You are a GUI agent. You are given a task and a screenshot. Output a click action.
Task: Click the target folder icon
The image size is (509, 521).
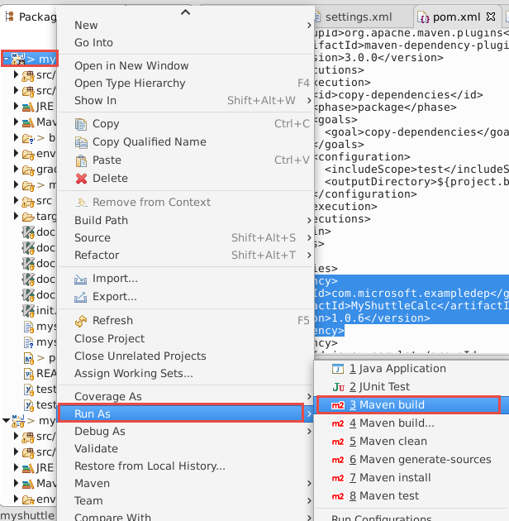tap(28, 217)
